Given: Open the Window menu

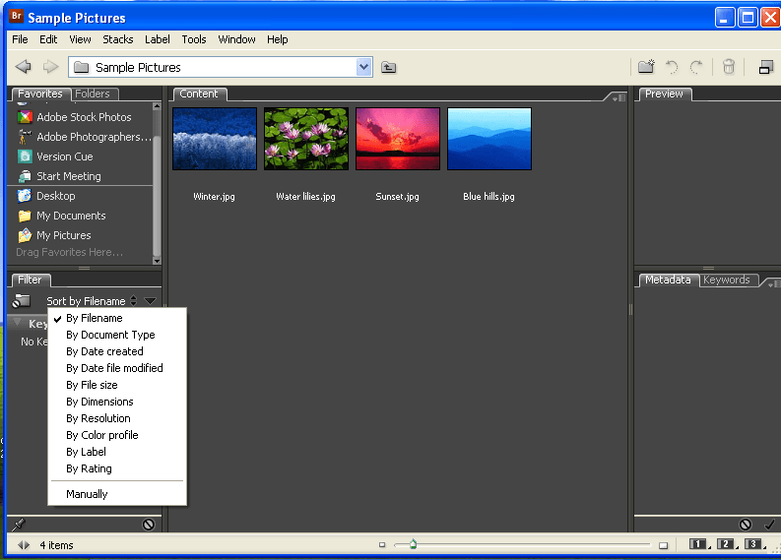Looking at the screenshot, I should pyautogui.click(x=236, y=39).
